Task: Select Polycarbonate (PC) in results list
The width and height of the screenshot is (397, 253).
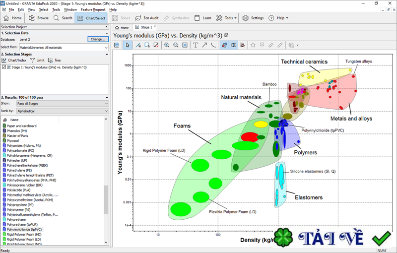Action: [20, 150]
